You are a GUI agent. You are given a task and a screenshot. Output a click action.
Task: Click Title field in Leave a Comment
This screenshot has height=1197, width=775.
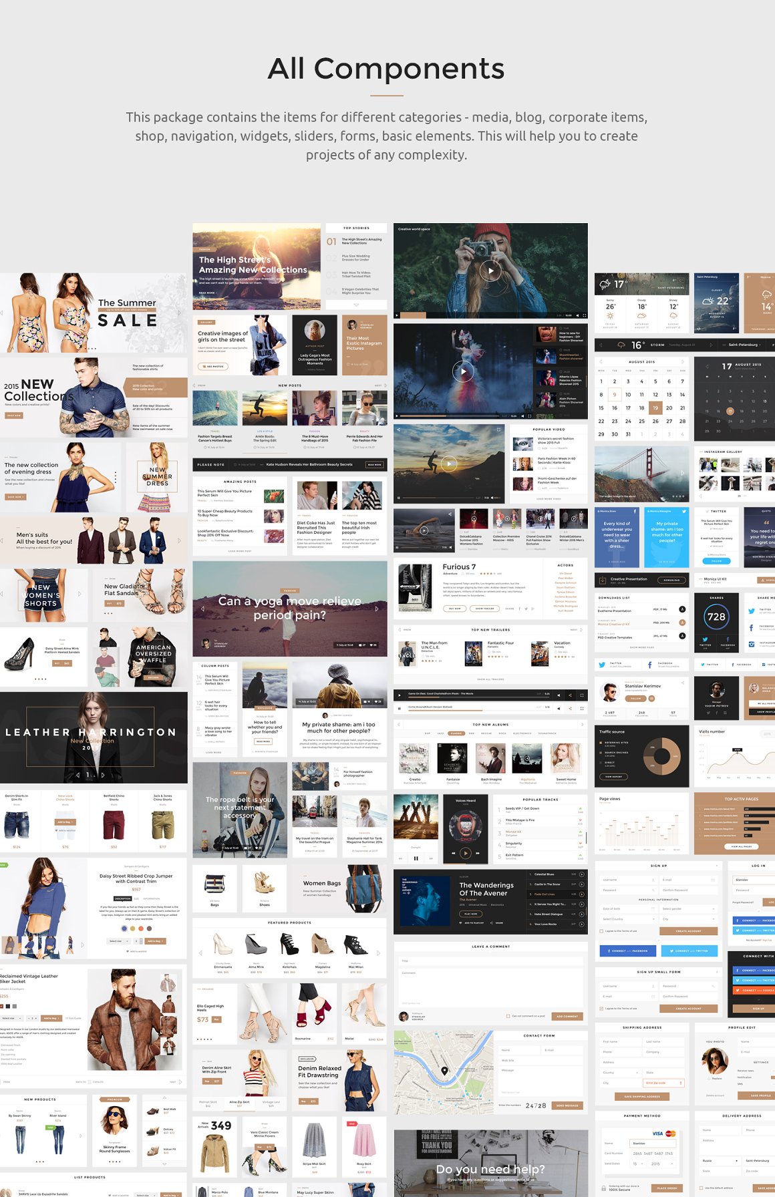[491, 961]
